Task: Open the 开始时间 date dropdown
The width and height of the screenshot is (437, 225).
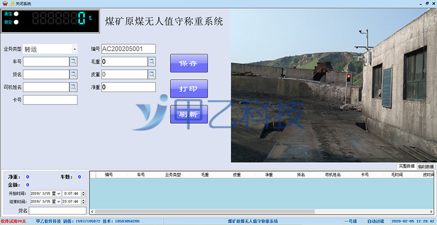Action: coord(58,193)
